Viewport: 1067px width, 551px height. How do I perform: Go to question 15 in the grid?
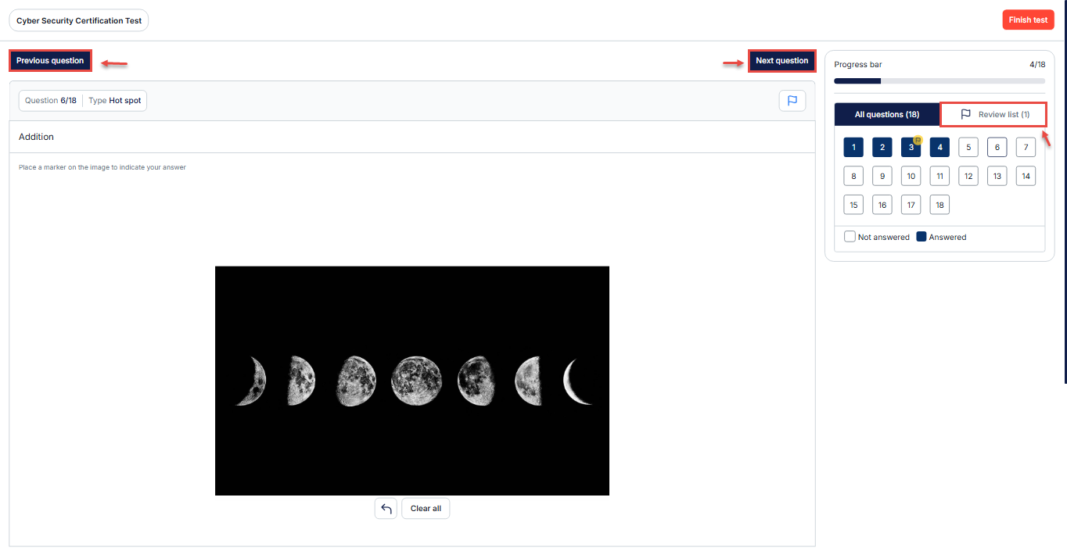[853, 205]
